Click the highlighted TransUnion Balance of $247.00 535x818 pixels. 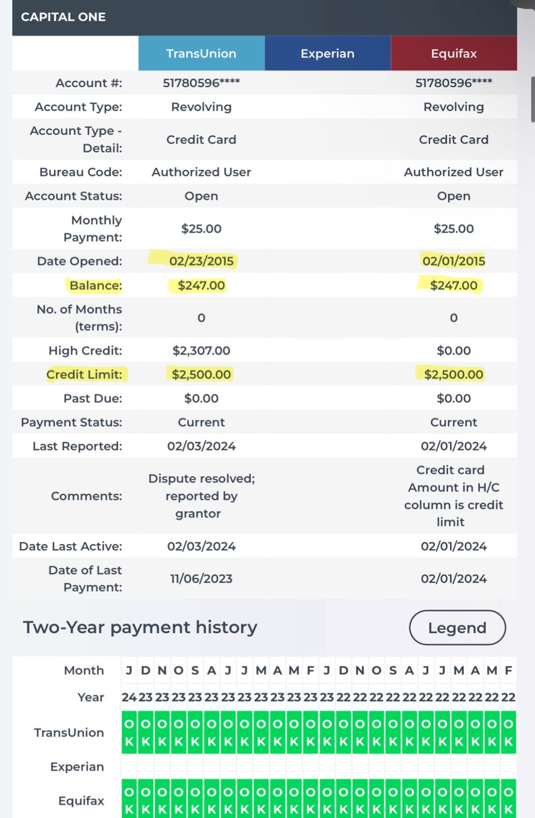pos(201,285)
